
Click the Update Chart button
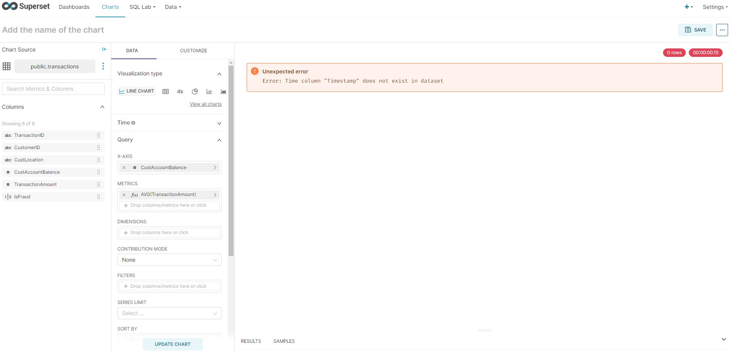coord(173,344)
